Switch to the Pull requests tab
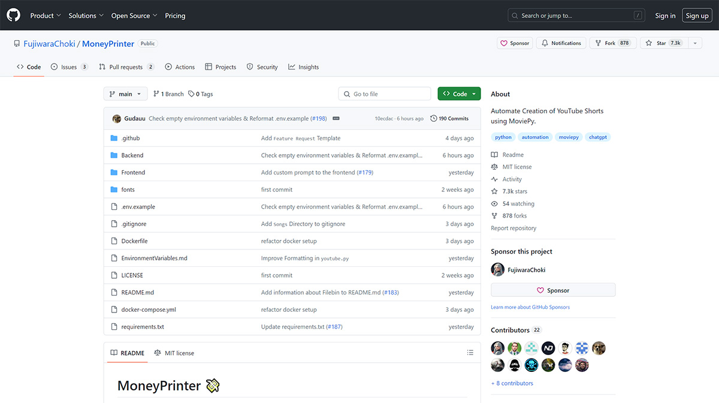Viewport: 719px width, 403px height. click(x=126, y=67)
